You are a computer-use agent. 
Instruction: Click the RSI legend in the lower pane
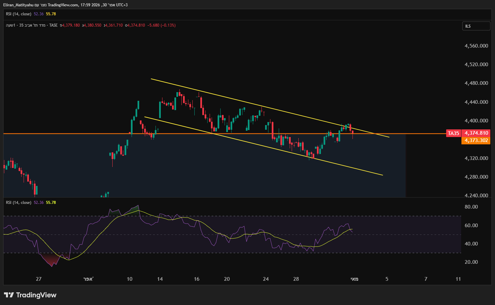coord(19,203)
